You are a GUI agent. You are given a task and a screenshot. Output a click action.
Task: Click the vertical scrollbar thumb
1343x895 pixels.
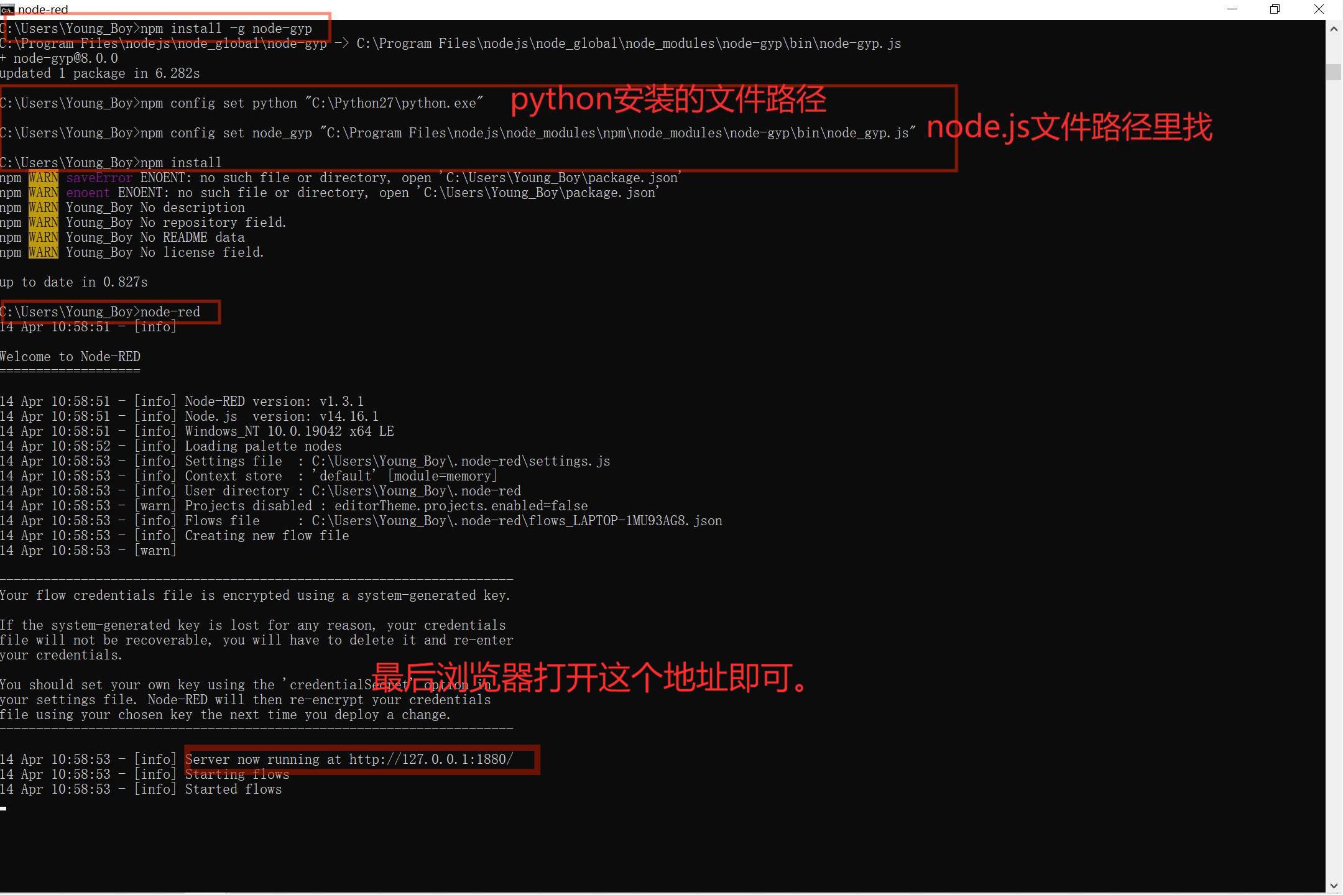point(1334,71)
